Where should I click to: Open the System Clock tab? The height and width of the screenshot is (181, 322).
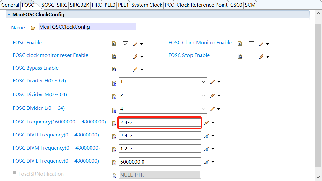pyautogui.click(x=147, y=5)
